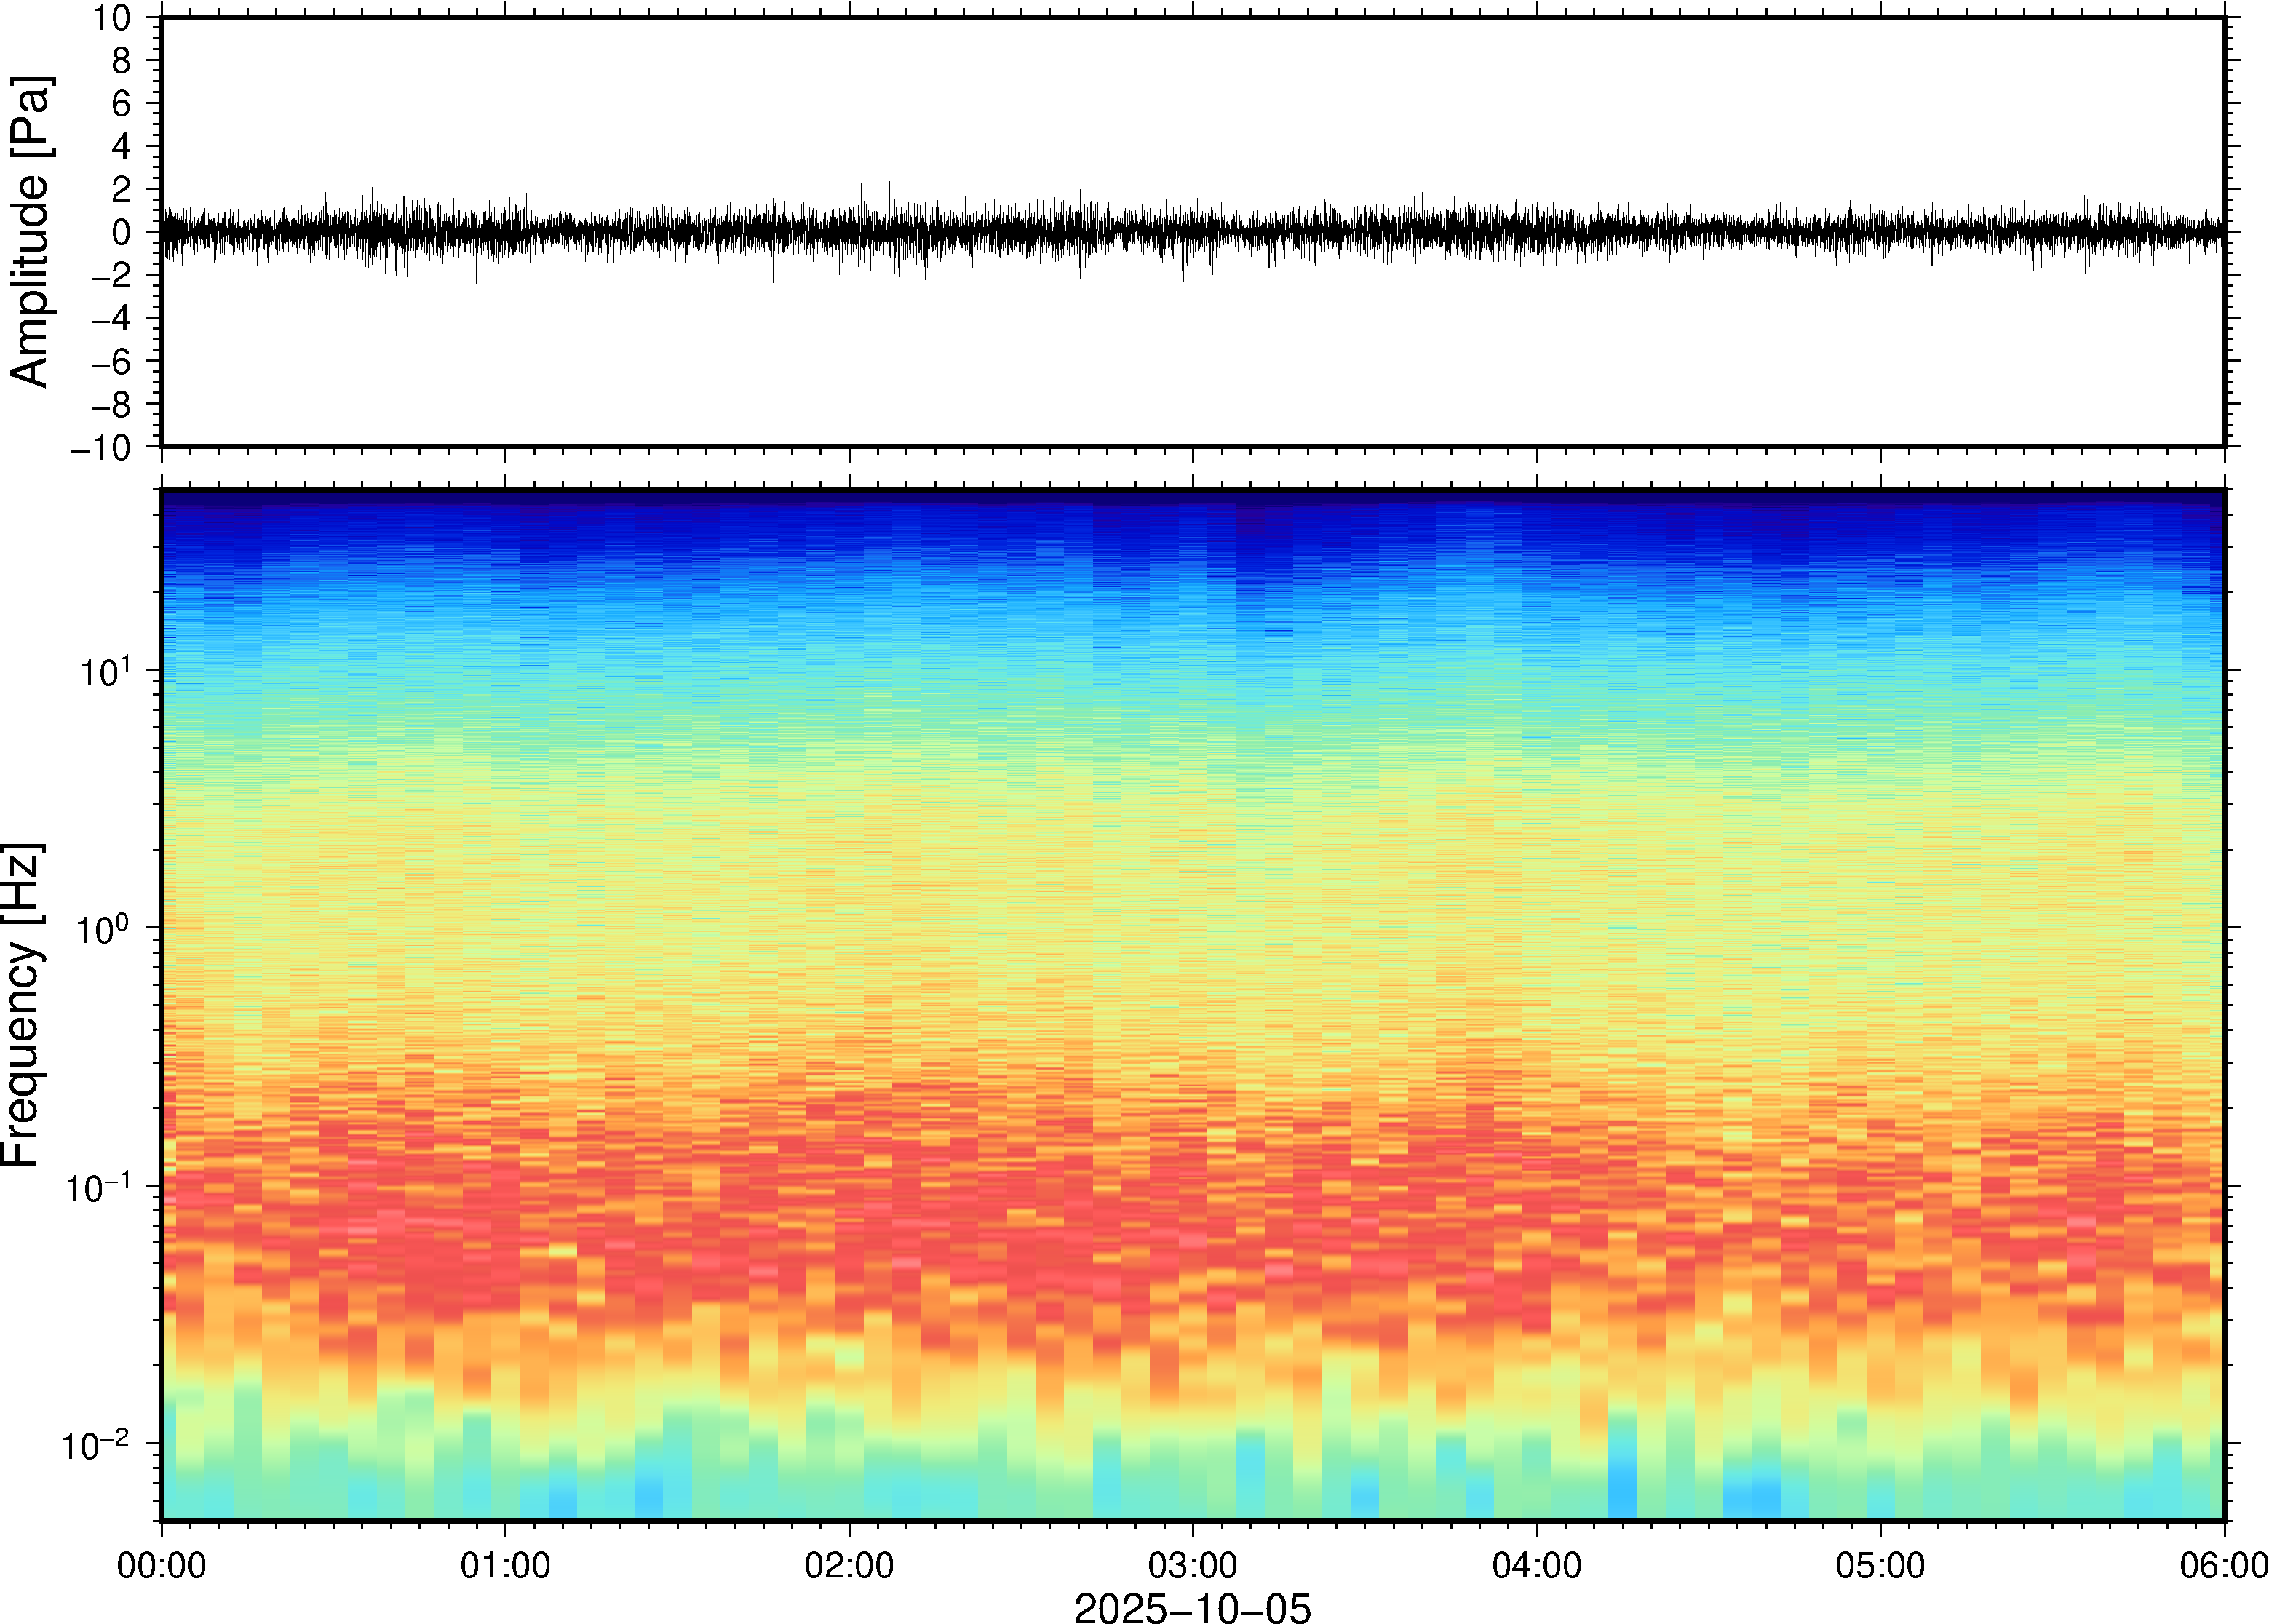The width and height of the screenshot is (2269, 1624).
Task: Click the 10⁻¹ frequency tick label
Action: click(97, 1188)
